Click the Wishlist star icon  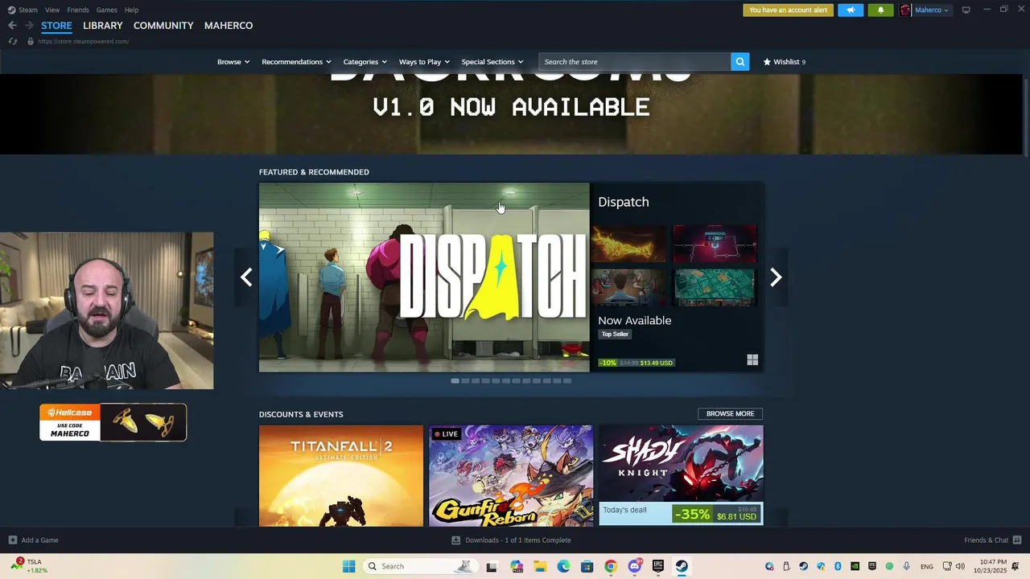coord(767,62)
